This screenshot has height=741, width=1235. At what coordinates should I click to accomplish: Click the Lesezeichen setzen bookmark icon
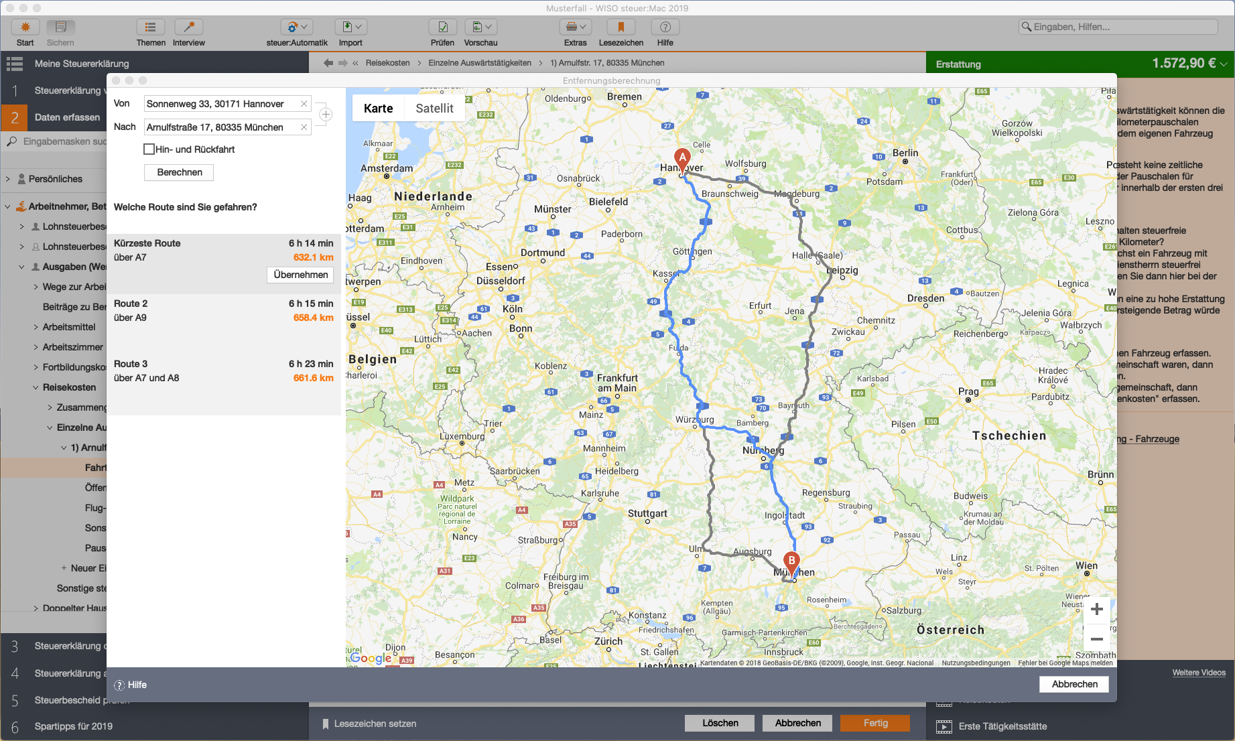(326, 724)
